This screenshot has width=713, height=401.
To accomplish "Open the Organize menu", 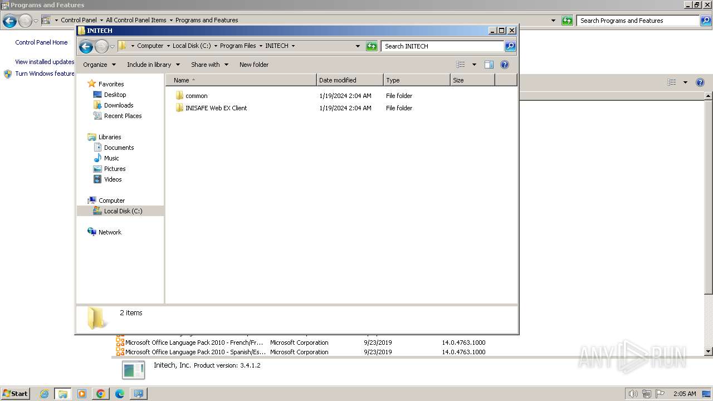I will tap(99, 65).
